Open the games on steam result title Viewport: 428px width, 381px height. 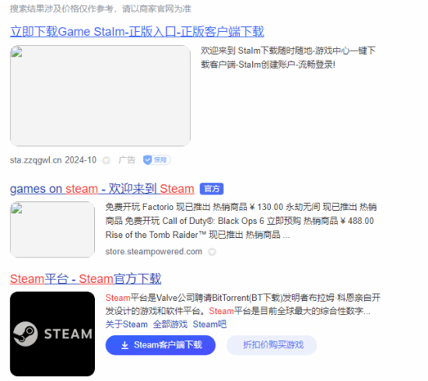tap(102, 189)
